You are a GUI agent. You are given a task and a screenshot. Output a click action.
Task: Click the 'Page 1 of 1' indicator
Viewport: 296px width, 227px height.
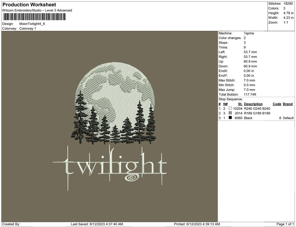tap(285, 224)
